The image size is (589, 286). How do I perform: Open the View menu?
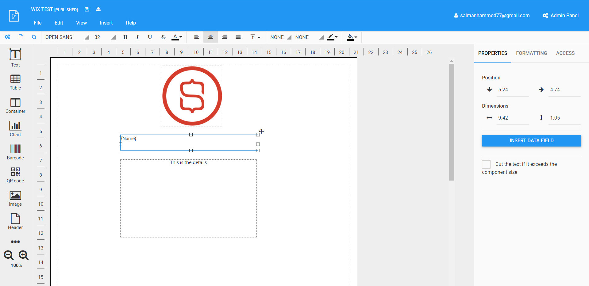(x=81, y=23)
